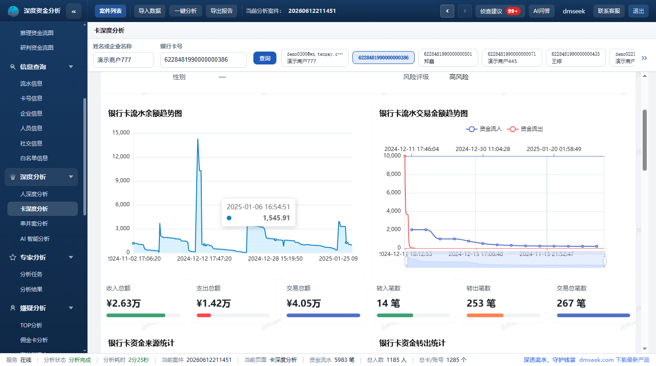Open 串并案分析 page
This screenshot has height=366, width=656.
34,224
